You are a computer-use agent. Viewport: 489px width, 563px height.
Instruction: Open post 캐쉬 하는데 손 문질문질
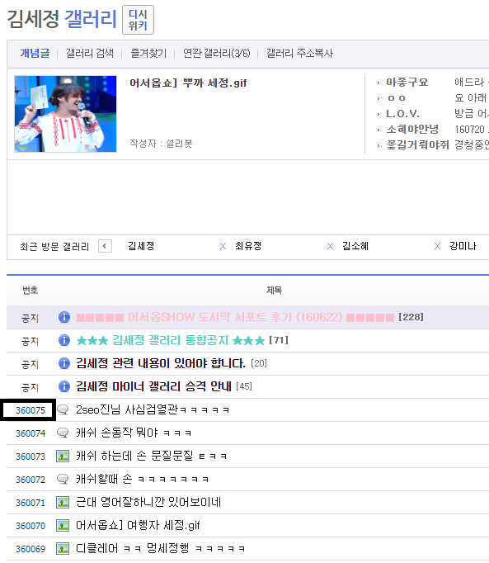click(152, 456)
